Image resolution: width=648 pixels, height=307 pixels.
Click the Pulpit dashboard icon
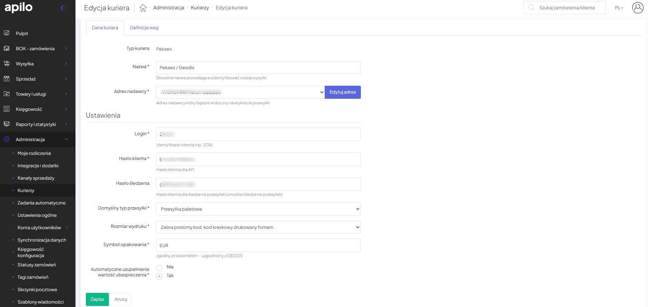(x=7, y=33)
